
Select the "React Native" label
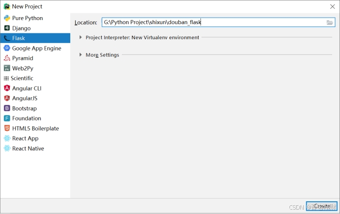pos(28,148)
